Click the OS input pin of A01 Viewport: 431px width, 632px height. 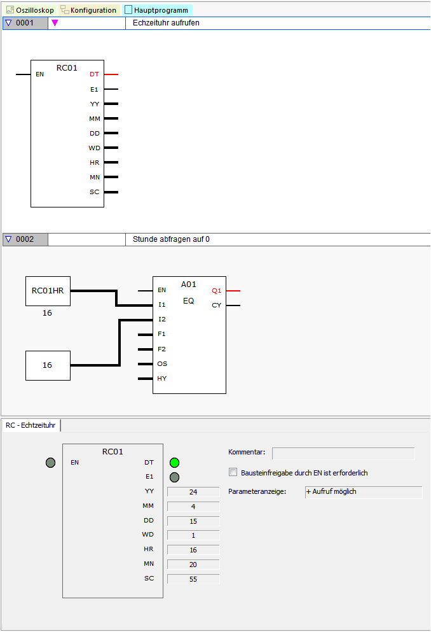click(x=146, y=364)
